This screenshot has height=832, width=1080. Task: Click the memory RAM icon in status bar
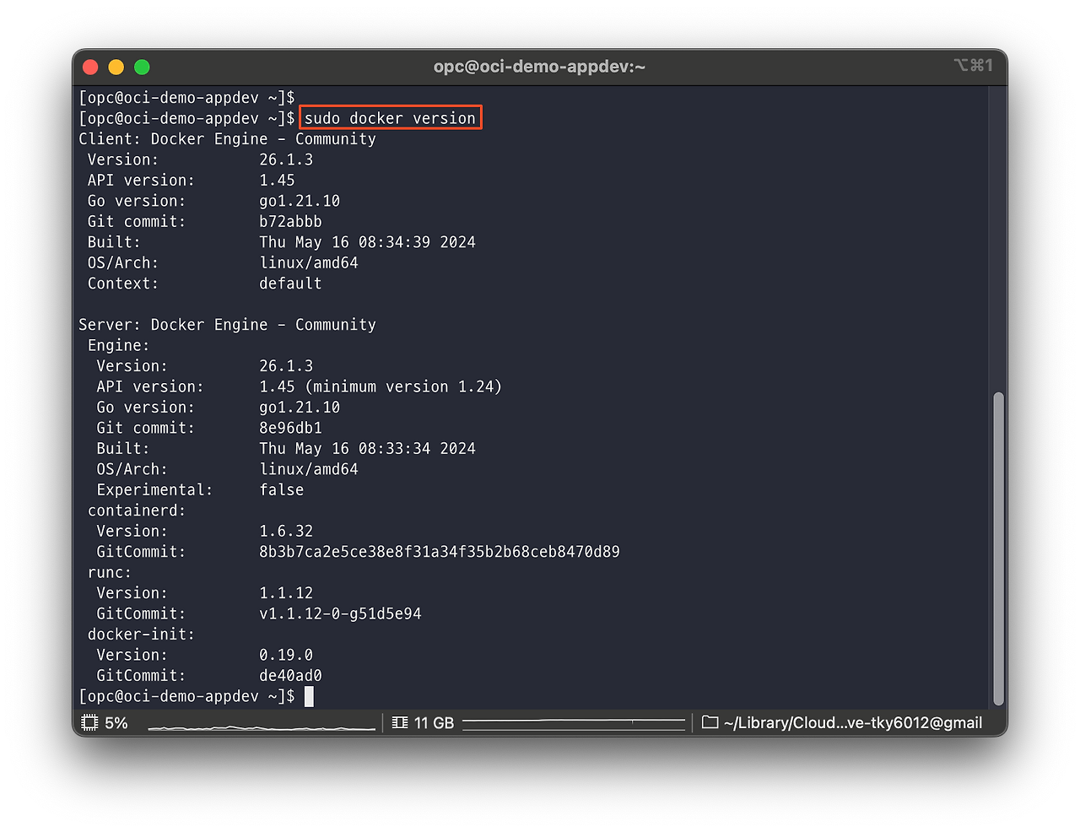click(x=400, y=723)
